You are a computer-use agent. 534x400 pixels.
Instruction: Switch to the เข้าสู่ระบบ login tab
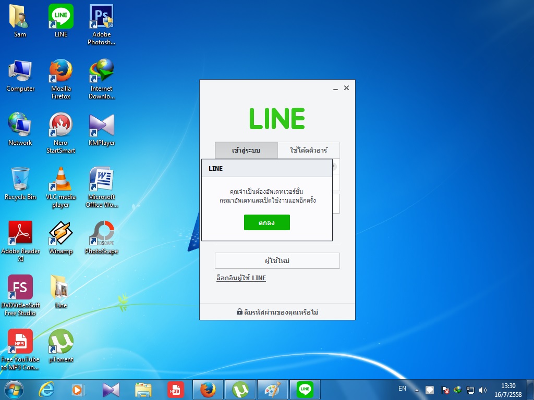pyautogui.click(x=246, y=151)
